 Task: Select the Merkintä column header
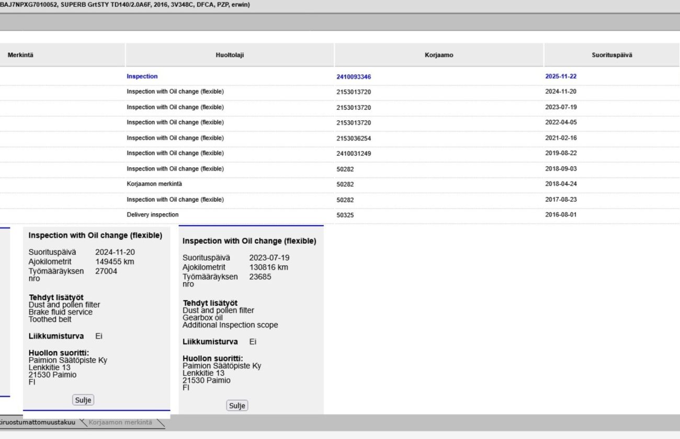20,55
